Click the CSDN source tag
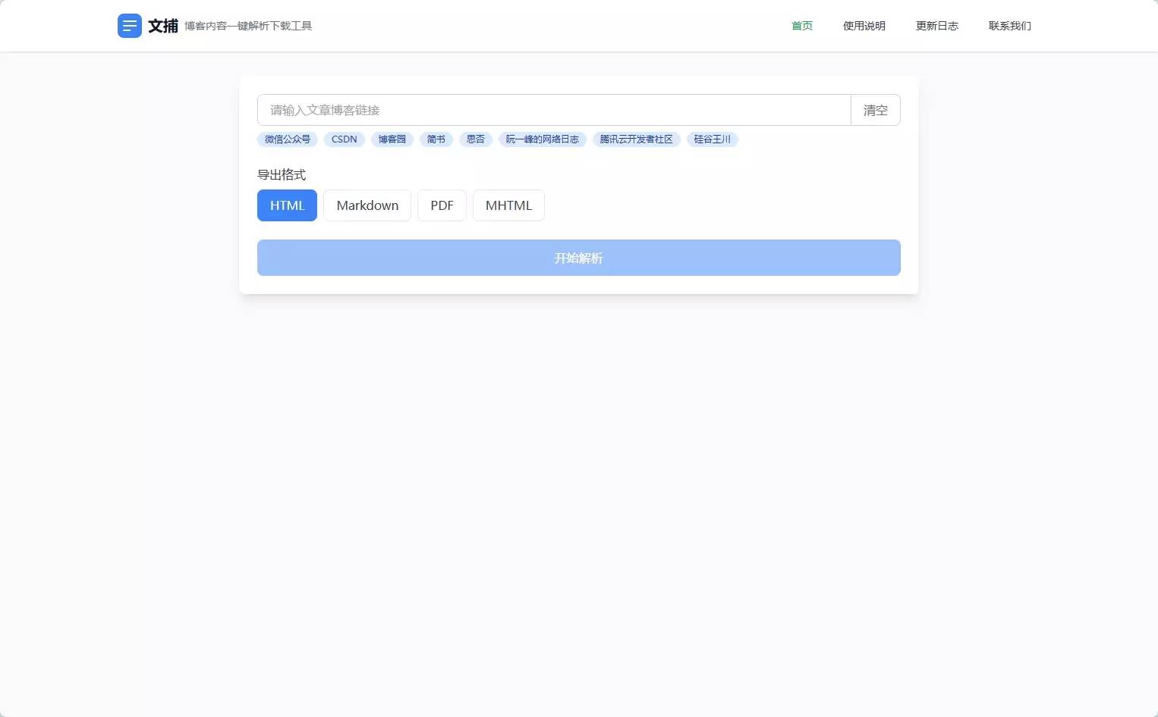Screen dimensions: 1158x717 344,139
